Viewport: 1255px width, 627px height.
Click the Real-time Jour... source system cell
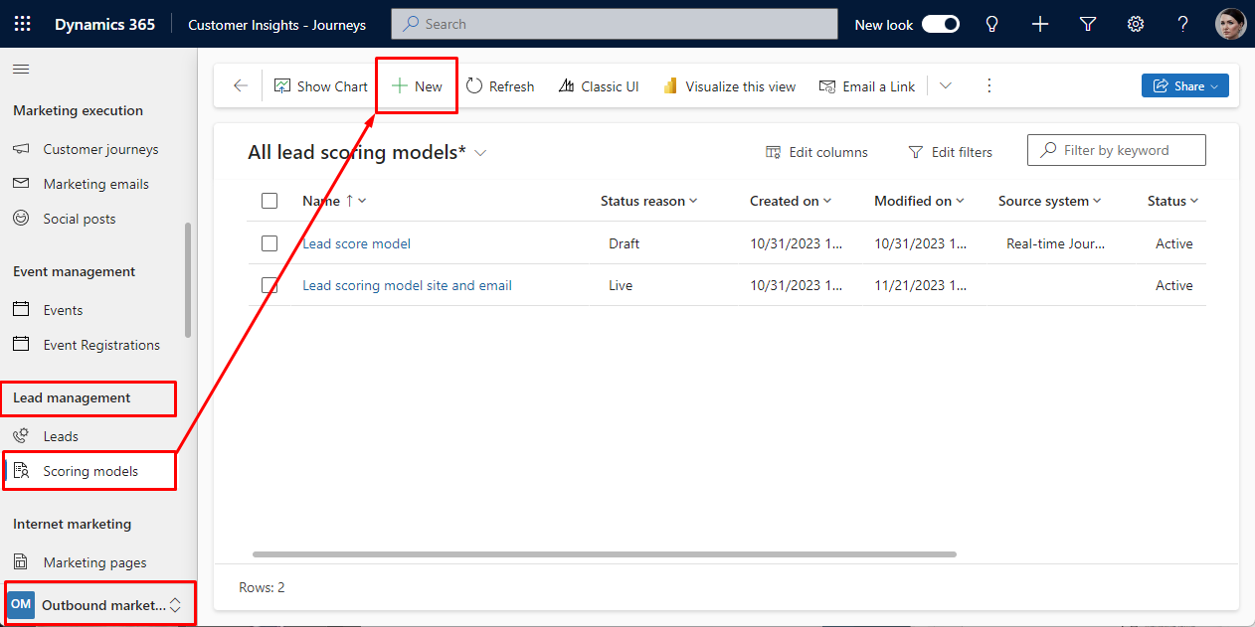point(1055,243)
